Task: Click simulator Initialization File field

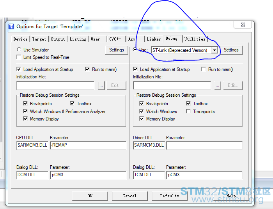Action: (55, 85)
